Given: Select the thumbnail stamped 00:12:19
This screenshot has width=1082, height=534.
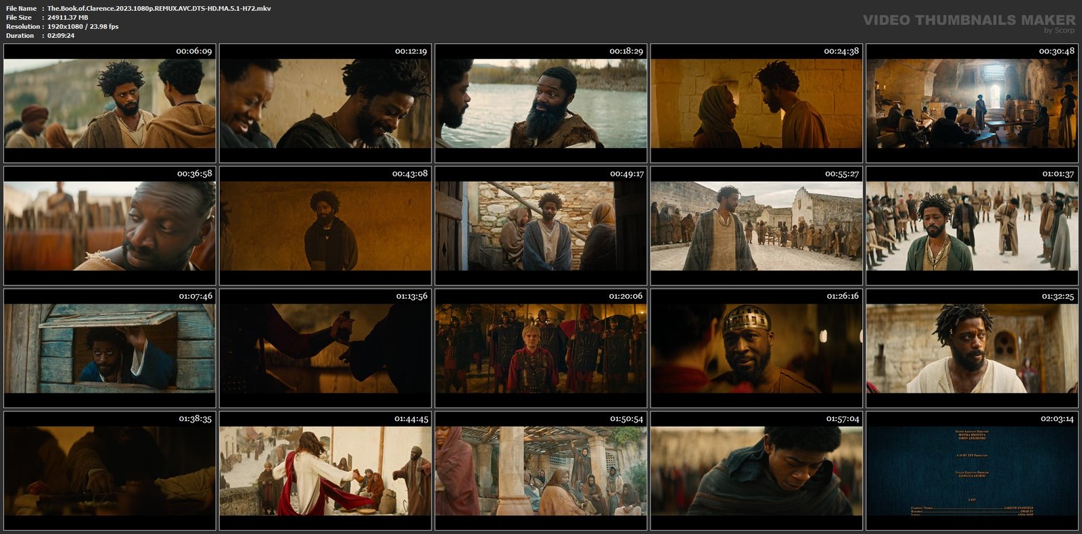Looking at the screenshot, I should tap(325, 103).
